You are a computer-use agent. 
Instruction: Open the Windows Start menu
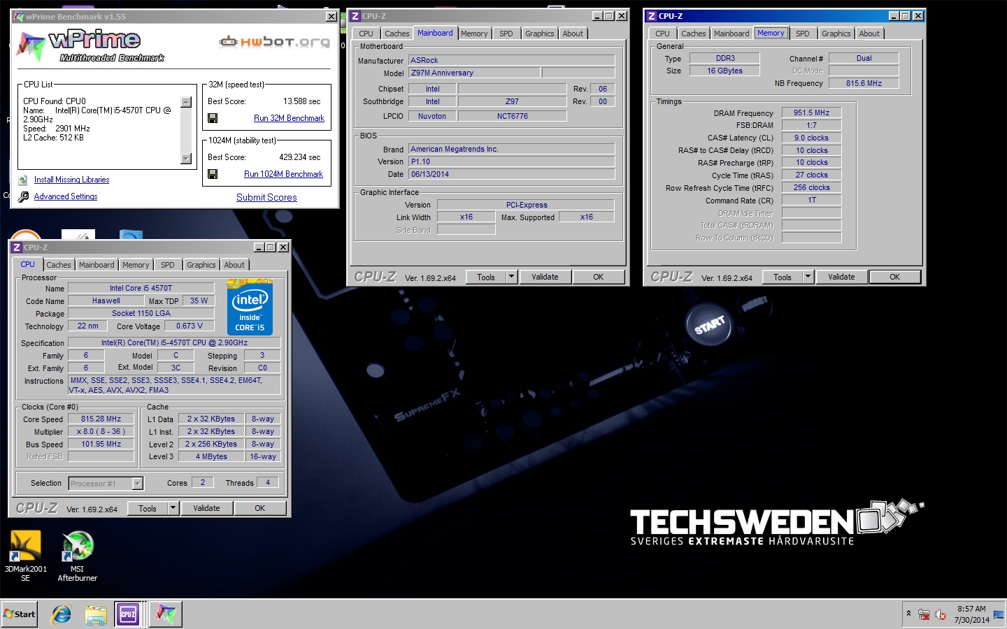pos(20,614)
